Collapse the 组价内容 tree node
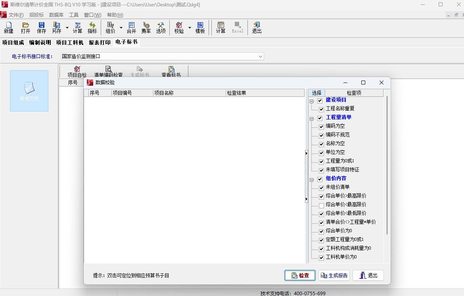This screenshot has height=296, width=464. pos(312,180)
